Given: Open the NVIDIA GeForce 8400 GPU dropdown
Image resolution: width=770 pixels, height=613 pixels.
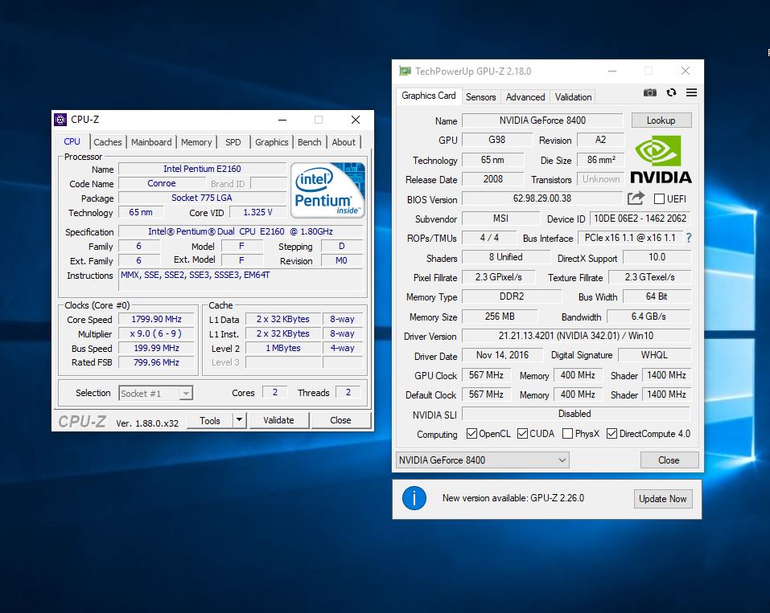Looking at the screenshot, I should click(482, 460).
